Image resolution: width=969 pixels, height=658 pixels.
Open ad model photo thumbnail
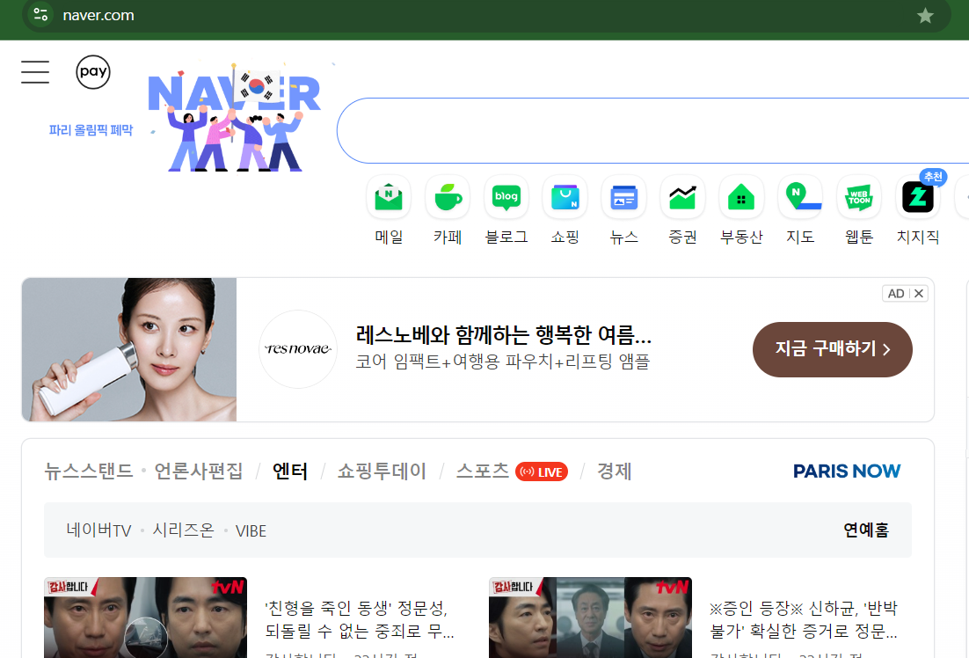click(129, 349)
